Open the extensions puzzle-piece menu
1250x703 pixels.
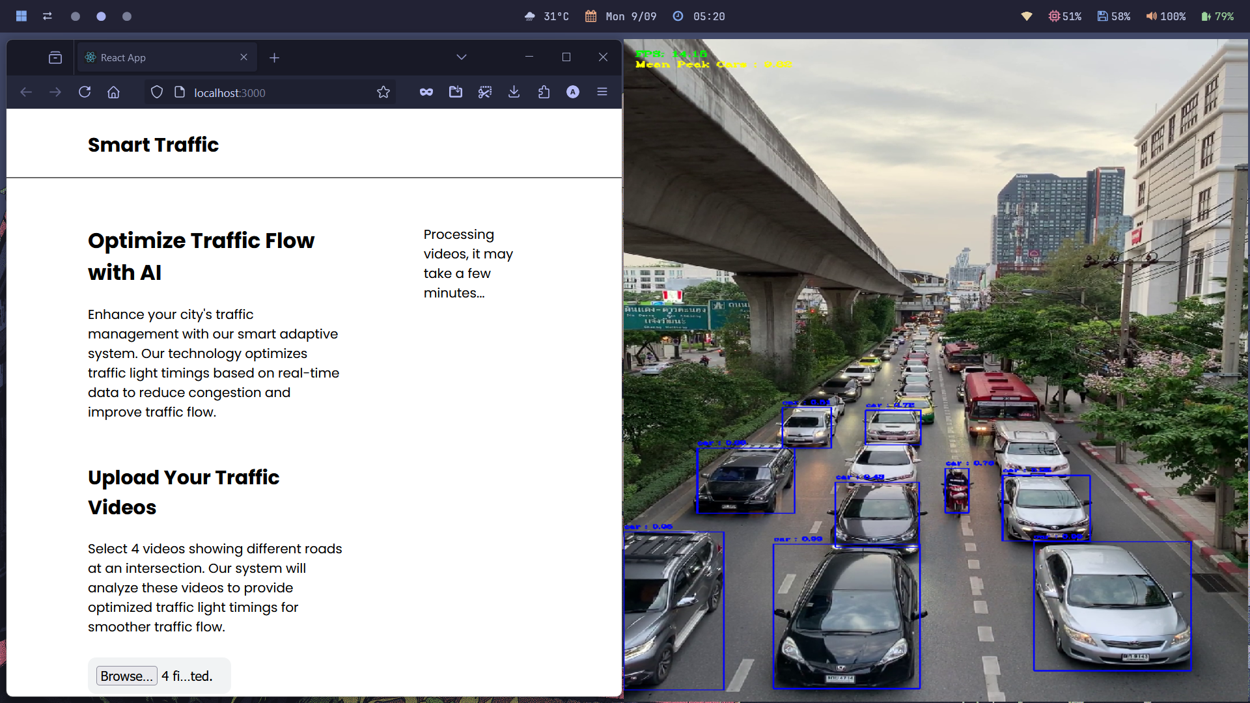point(544,92)
